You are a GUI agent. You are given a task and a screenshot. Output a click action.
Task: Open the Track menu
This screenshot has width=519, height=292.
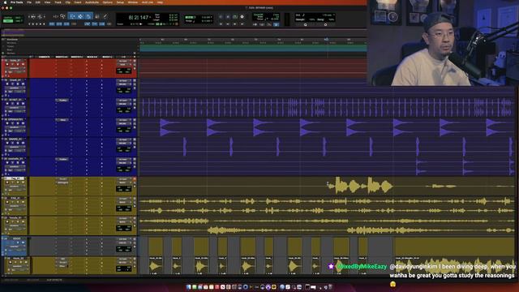(58, 2)
